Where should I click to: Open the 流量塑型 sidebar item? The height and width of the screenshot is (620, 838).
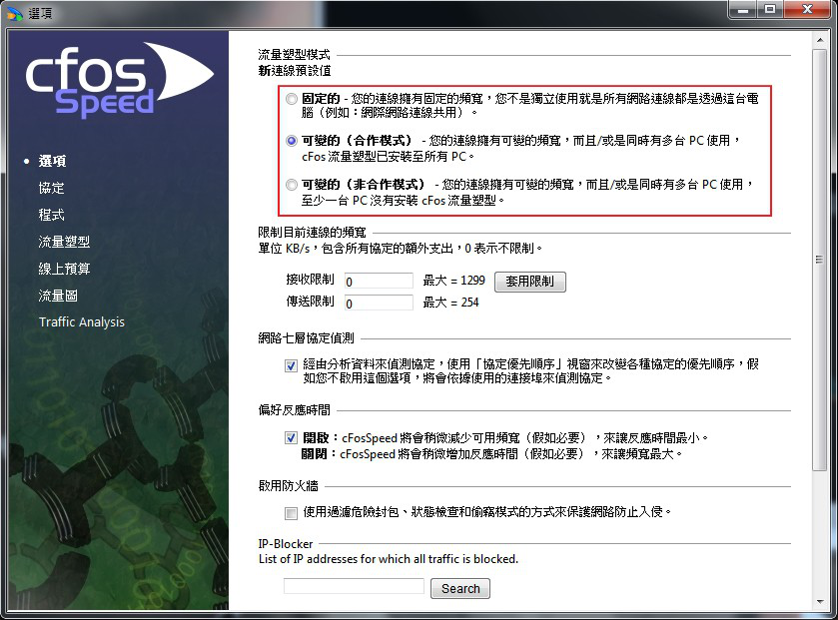click(64, 242)
